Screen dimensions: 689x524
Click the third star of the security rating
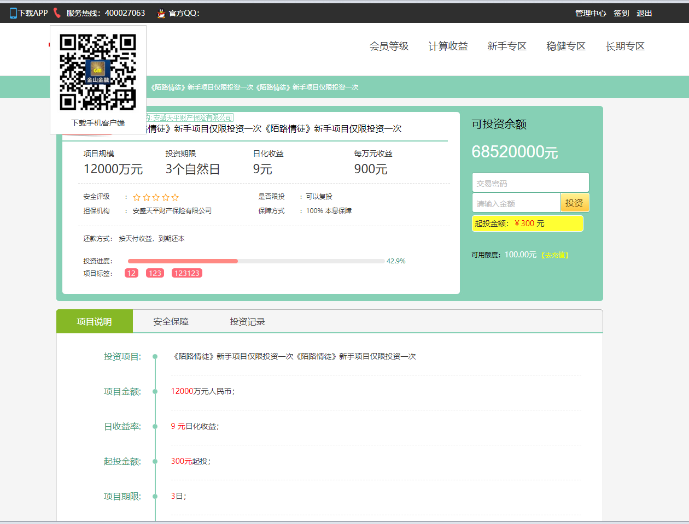[x=156, y=197]
